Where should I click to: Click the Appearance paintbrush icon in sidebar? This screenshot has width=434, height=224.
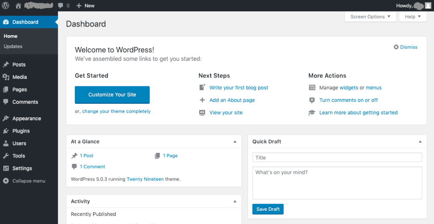click(x=6, y=119)
